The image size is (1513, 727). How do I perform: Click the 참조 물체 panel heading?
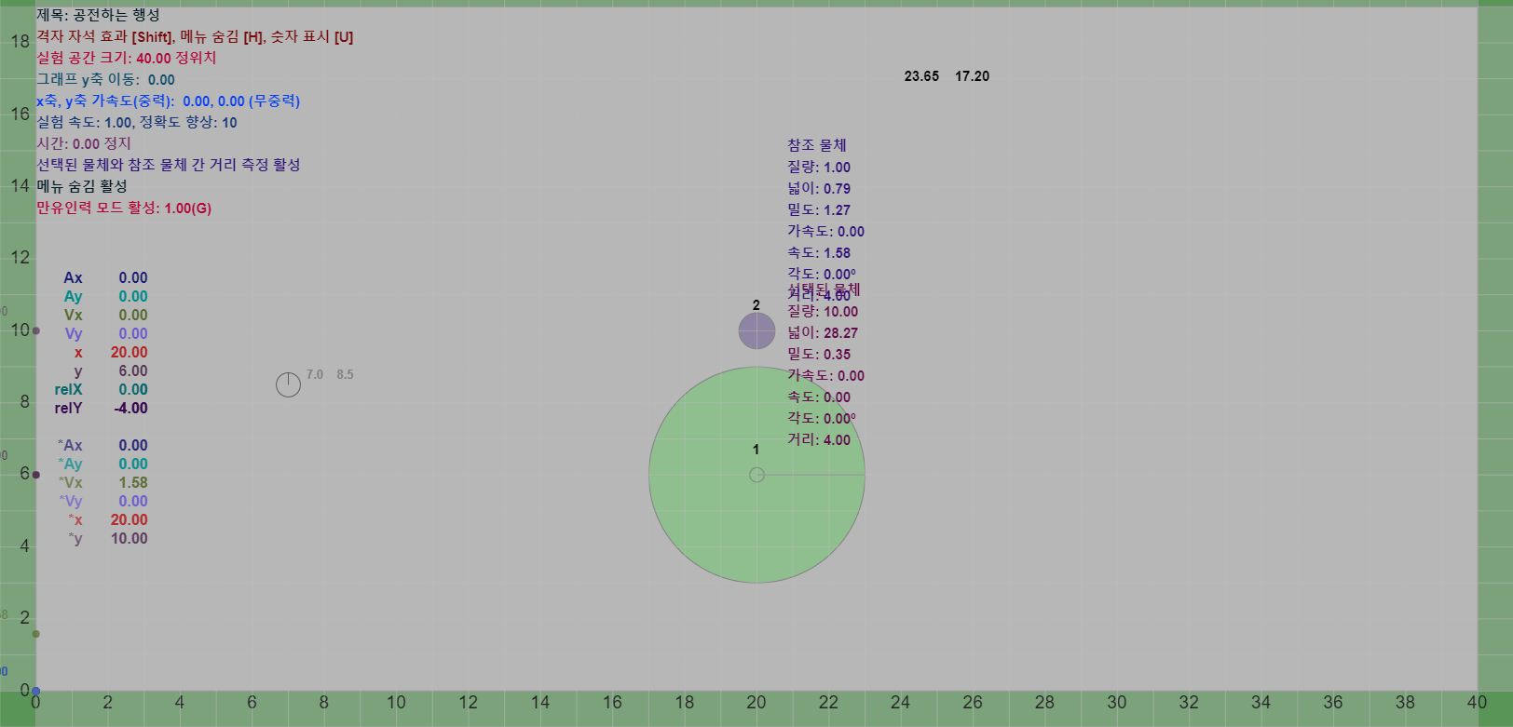(x=817, y=145)
